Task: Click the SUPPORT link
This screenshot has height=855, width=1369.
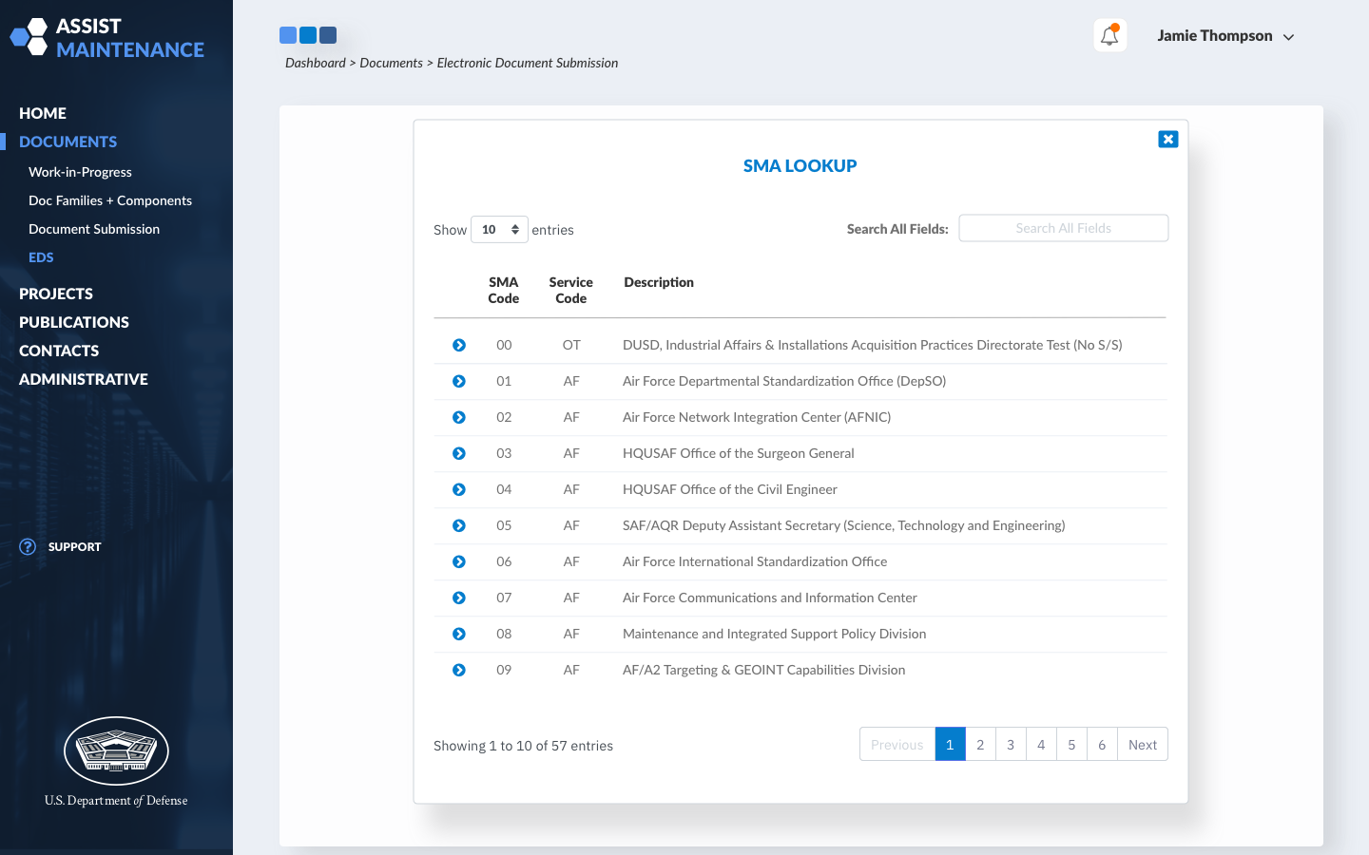Action: coord(74,546)
